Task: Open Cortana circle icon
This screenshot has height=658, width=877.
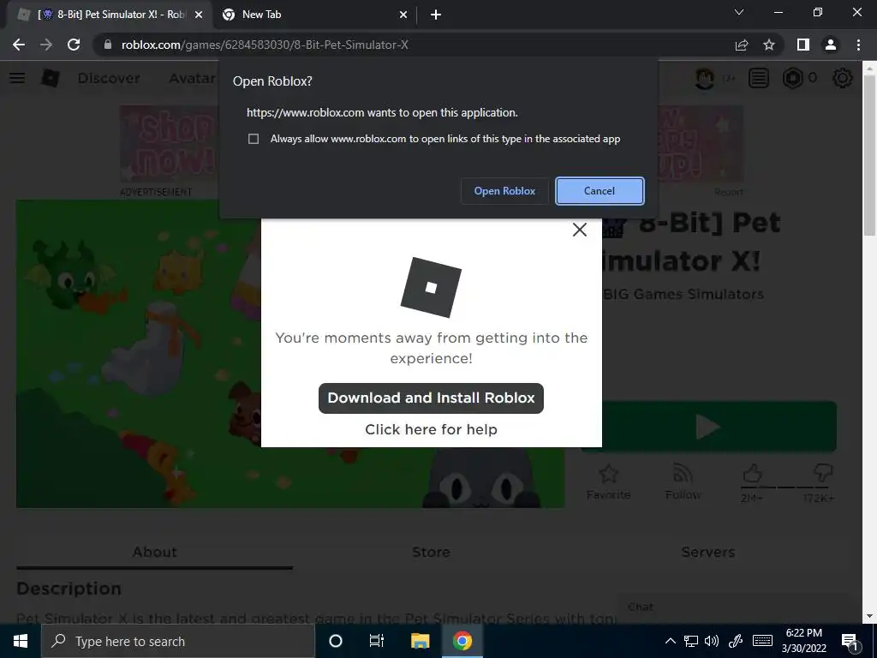Action: [336, 641]
